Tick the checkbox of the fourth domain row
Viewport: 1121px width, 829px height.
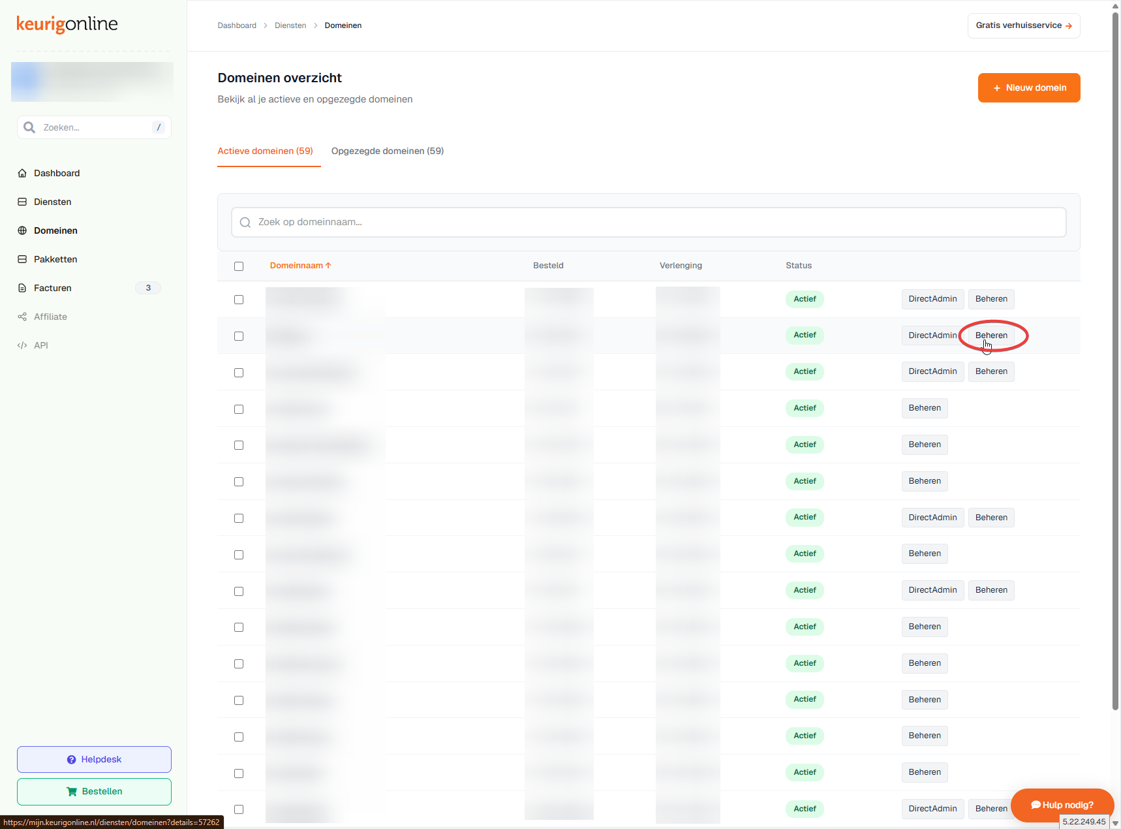coord(239,409)
